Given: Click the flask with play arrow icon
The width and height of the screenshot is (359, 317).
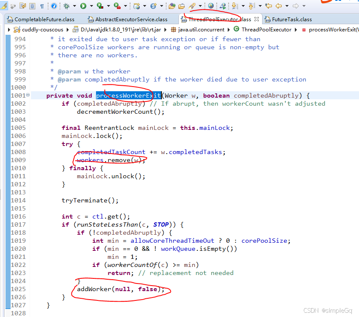Looking at the screenshot, I should coord(223,6).
